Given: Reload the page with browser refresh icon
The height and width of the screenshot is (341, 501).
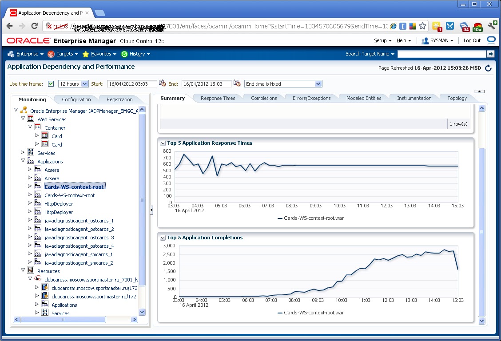Looking at the screenshot, I should [x=34, y=26].
